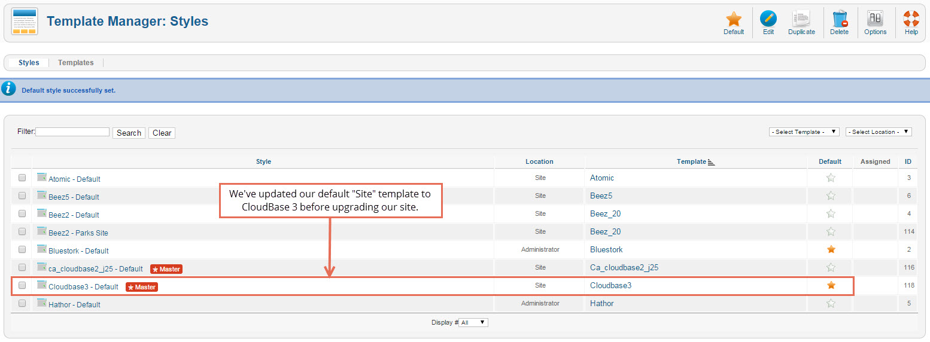This screenshot has height=342, width=930.
Task: Open the Ca_cloudbase2_j25 template link
Action: coord(624,267)
